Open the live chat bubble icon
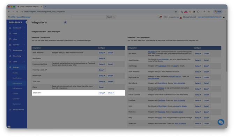234x137 pixels. pos(221,122)
